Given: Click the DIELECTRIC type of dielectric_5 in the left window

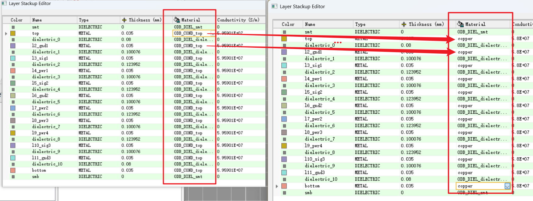Looking at the screenshot, I should (x=90, y=102).
